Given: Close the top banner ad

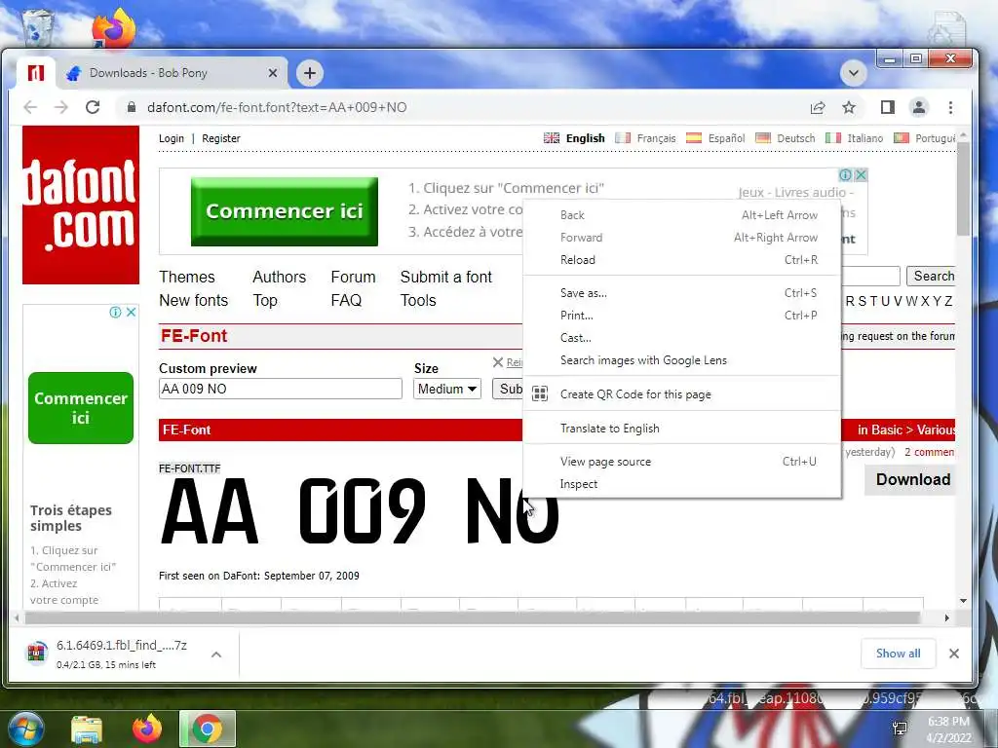Looking at the screenshot, I should point(861,174).
